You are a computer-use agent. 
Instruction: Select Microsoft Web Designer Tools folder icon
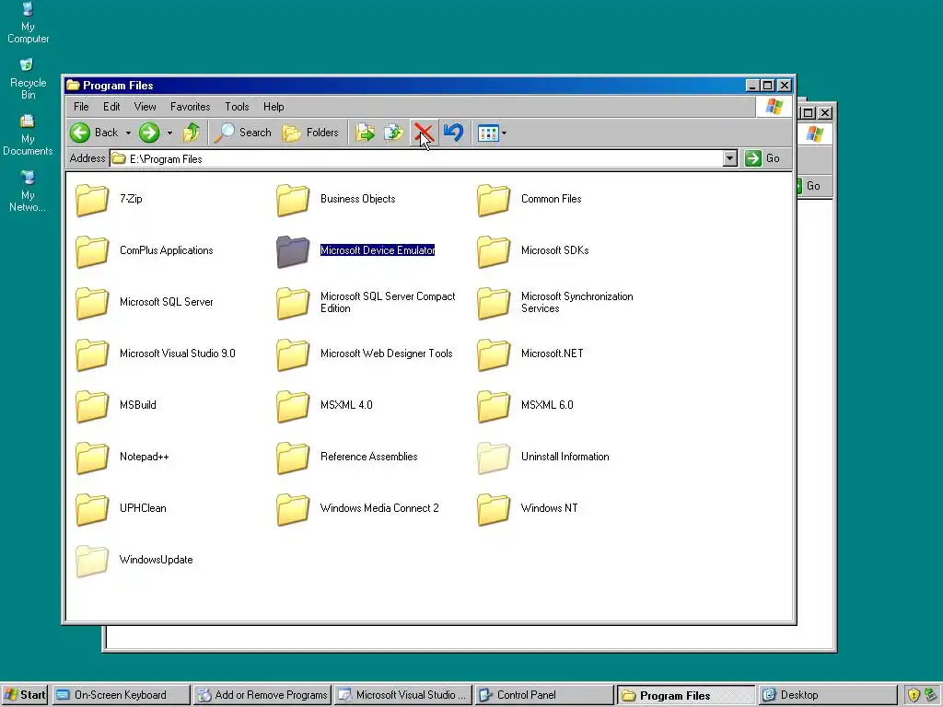tap(293, 354)
